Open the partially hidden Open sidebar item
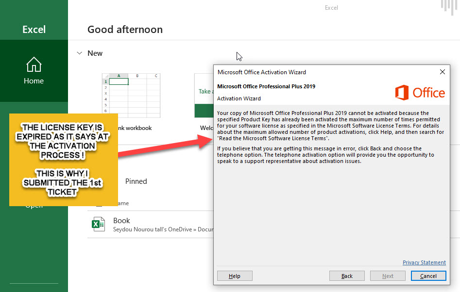This screenshot has width=460, height=292. point(34,206)
